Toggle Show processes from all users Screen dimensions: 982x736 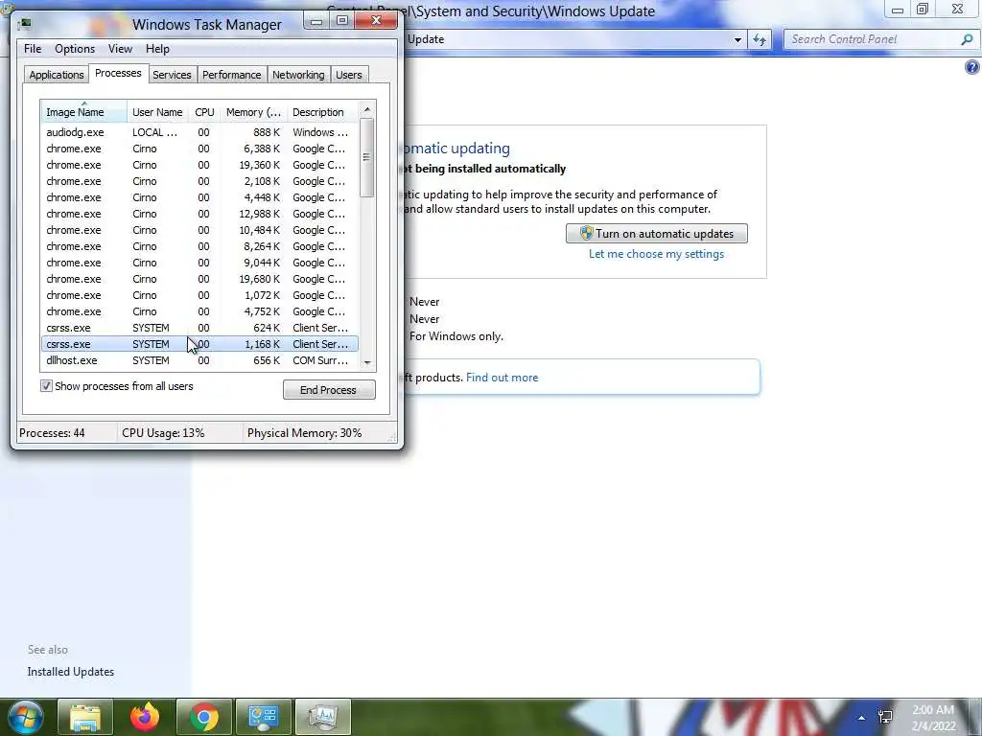click(46, 386)
